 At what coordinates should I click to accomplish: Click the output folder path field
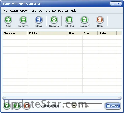pos(90,106)
